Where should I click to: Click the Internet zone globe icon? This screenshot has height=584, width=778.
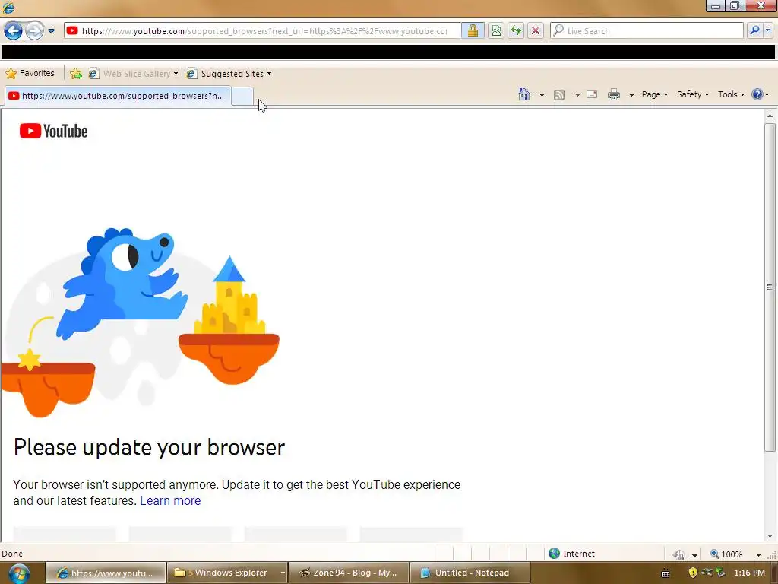[x=554, y=554]
